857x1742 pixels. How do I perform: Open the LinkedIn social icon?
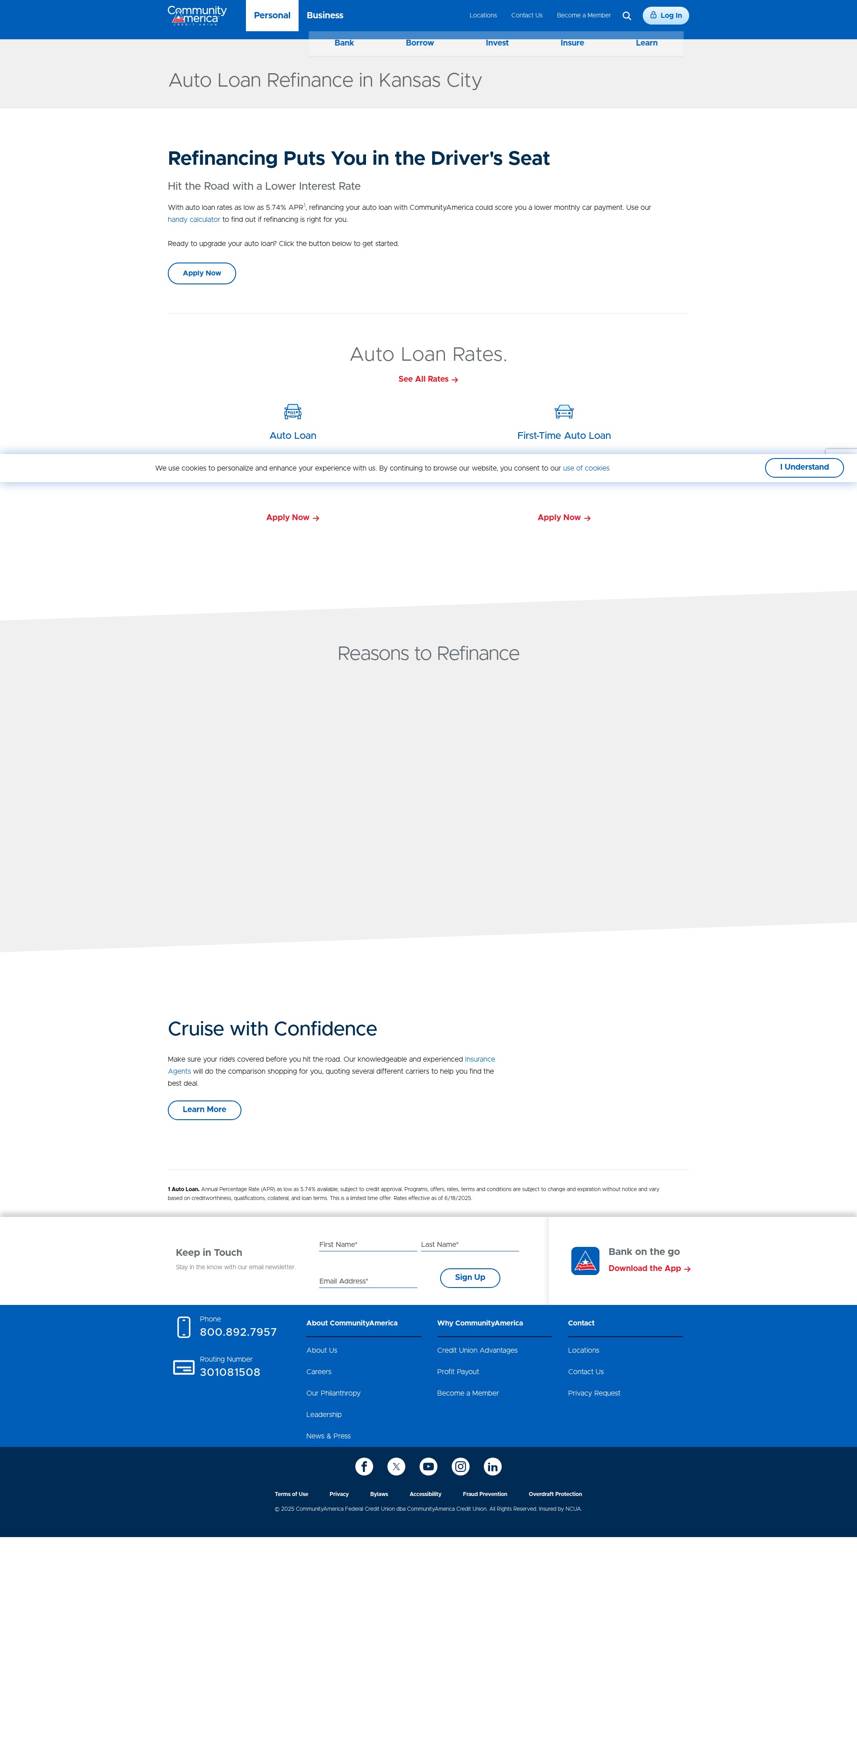[x=493, y=1466]
